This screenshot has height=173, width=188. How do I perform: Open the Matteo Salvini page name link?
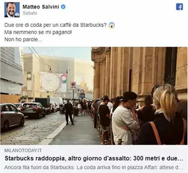[x=41, y=7]
